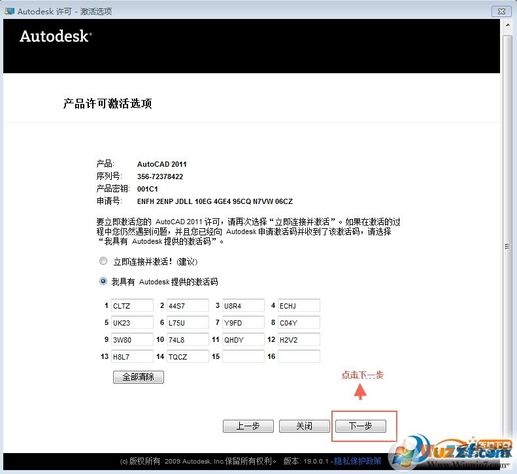
Task: Click empty activation field 15
Action: coord(243,356)
